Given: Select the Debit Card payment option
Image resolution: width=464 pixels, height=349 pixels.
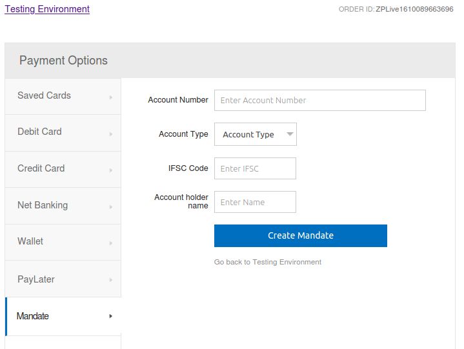Looking at the screenshot, I should pos(39,132).
